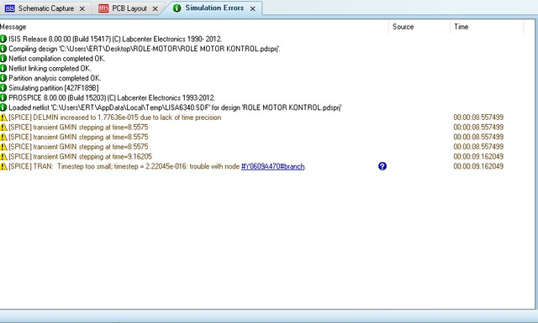The width and height of the screenshot is (538, 323).
Task: Click info icon beside Loaded netlist message
Action: click(x=3, y=107)
